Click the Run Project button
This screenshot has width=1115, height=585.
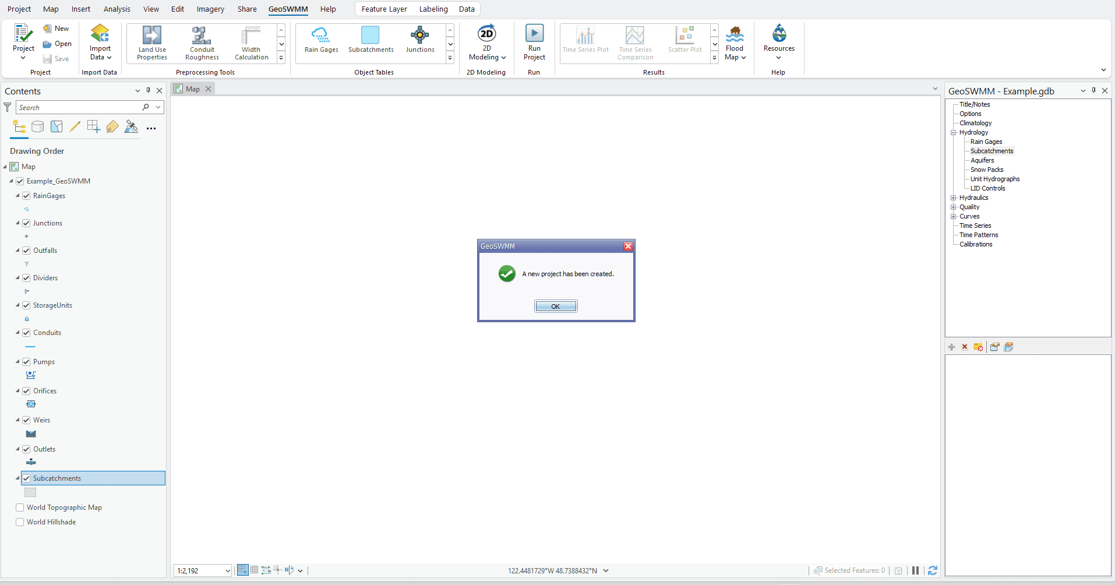[534, 42]
